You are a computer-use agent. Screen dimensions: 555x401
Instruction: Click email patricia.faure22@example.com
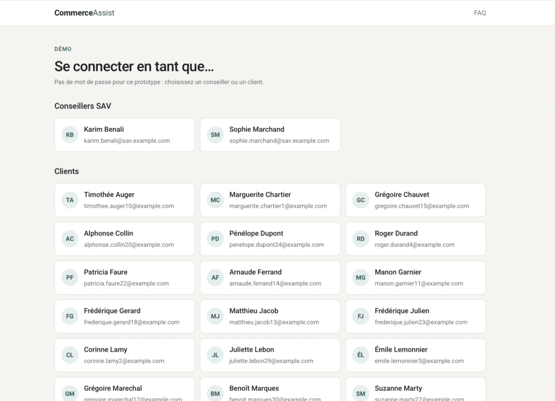pyautogui.click(x=126, y=283)
